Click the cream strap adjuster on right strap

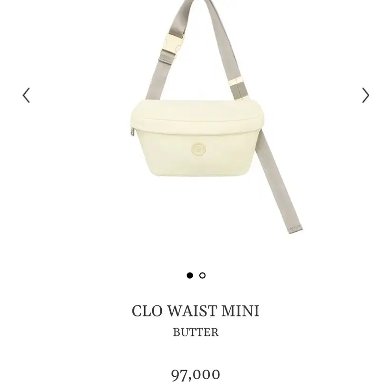(x=237, y=82)
